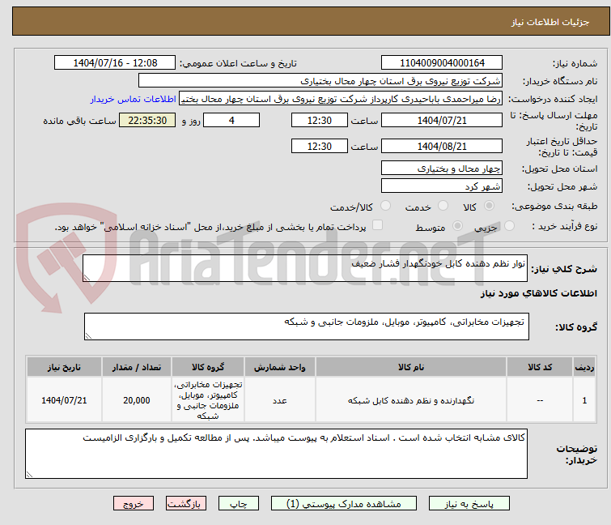This screenshot has width=611, height=525.
Task: Click the goods group cell in row 1
Action: [x=208, y=400]
